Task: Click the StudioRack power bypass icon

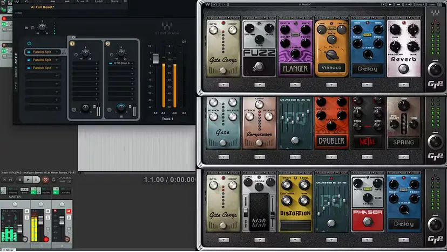Action: point(29,43)
